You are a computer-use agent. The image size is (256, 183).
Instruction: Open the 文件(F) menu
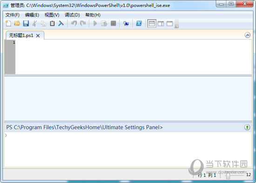[x=13, y=15]
